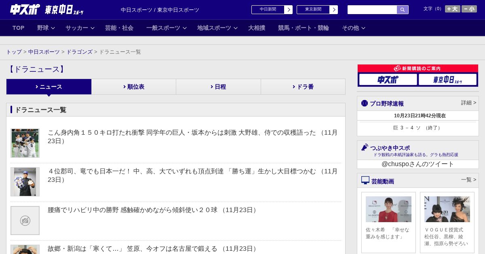Open つぶやき中スポ heading

[x=390, y=148]
